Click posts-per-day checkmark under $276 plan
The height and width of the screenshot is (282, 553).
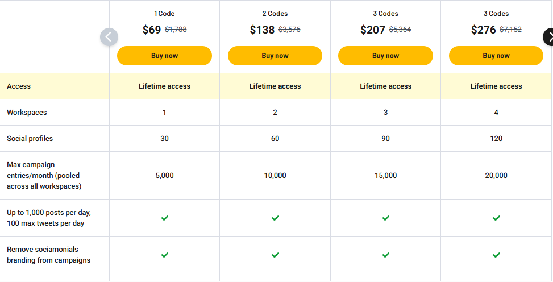click(496, 218)
